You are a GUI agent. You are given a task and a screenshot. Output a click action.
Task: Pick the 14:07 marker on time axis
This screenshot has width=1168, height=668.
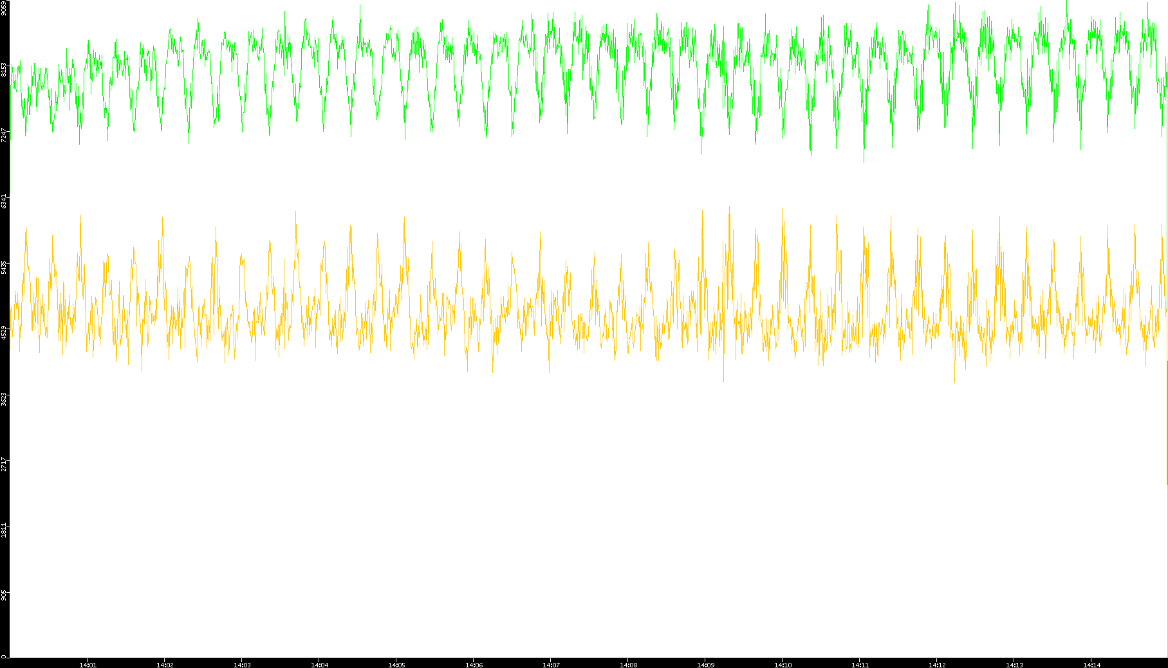[x=551, y=664]
